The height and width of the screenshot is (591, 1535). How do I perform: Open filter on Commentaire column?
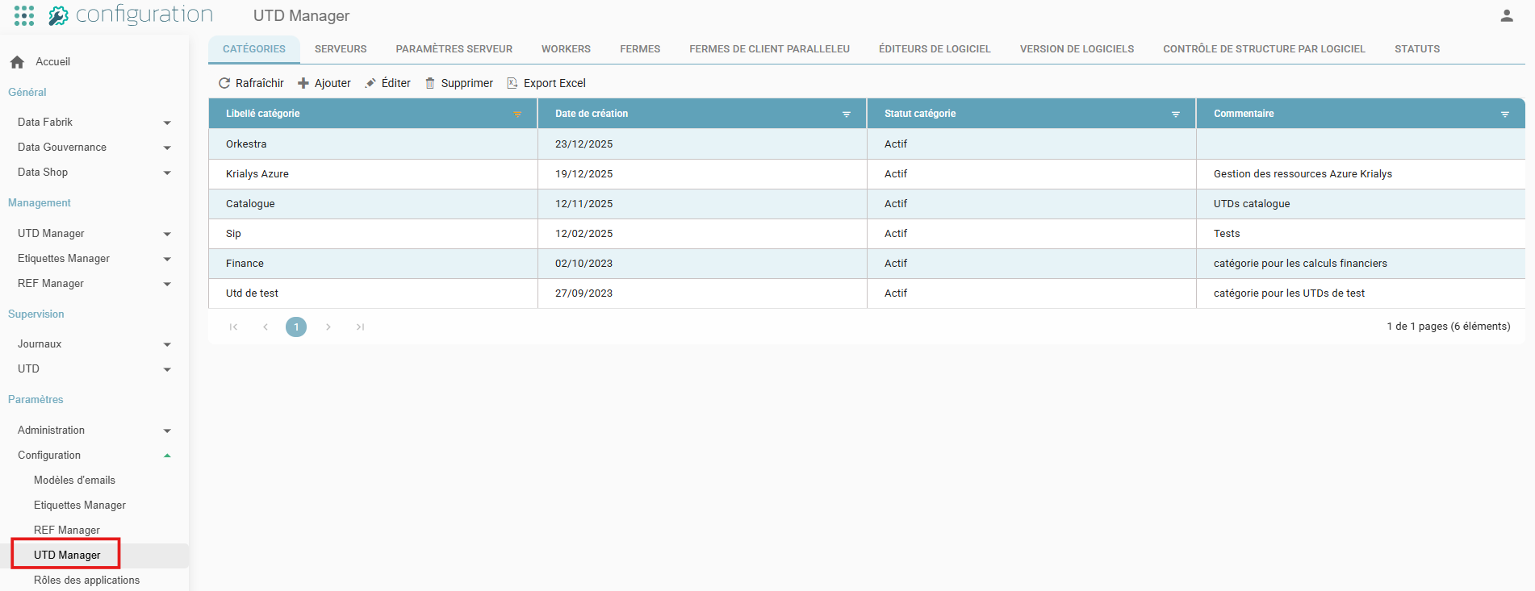1505,114
